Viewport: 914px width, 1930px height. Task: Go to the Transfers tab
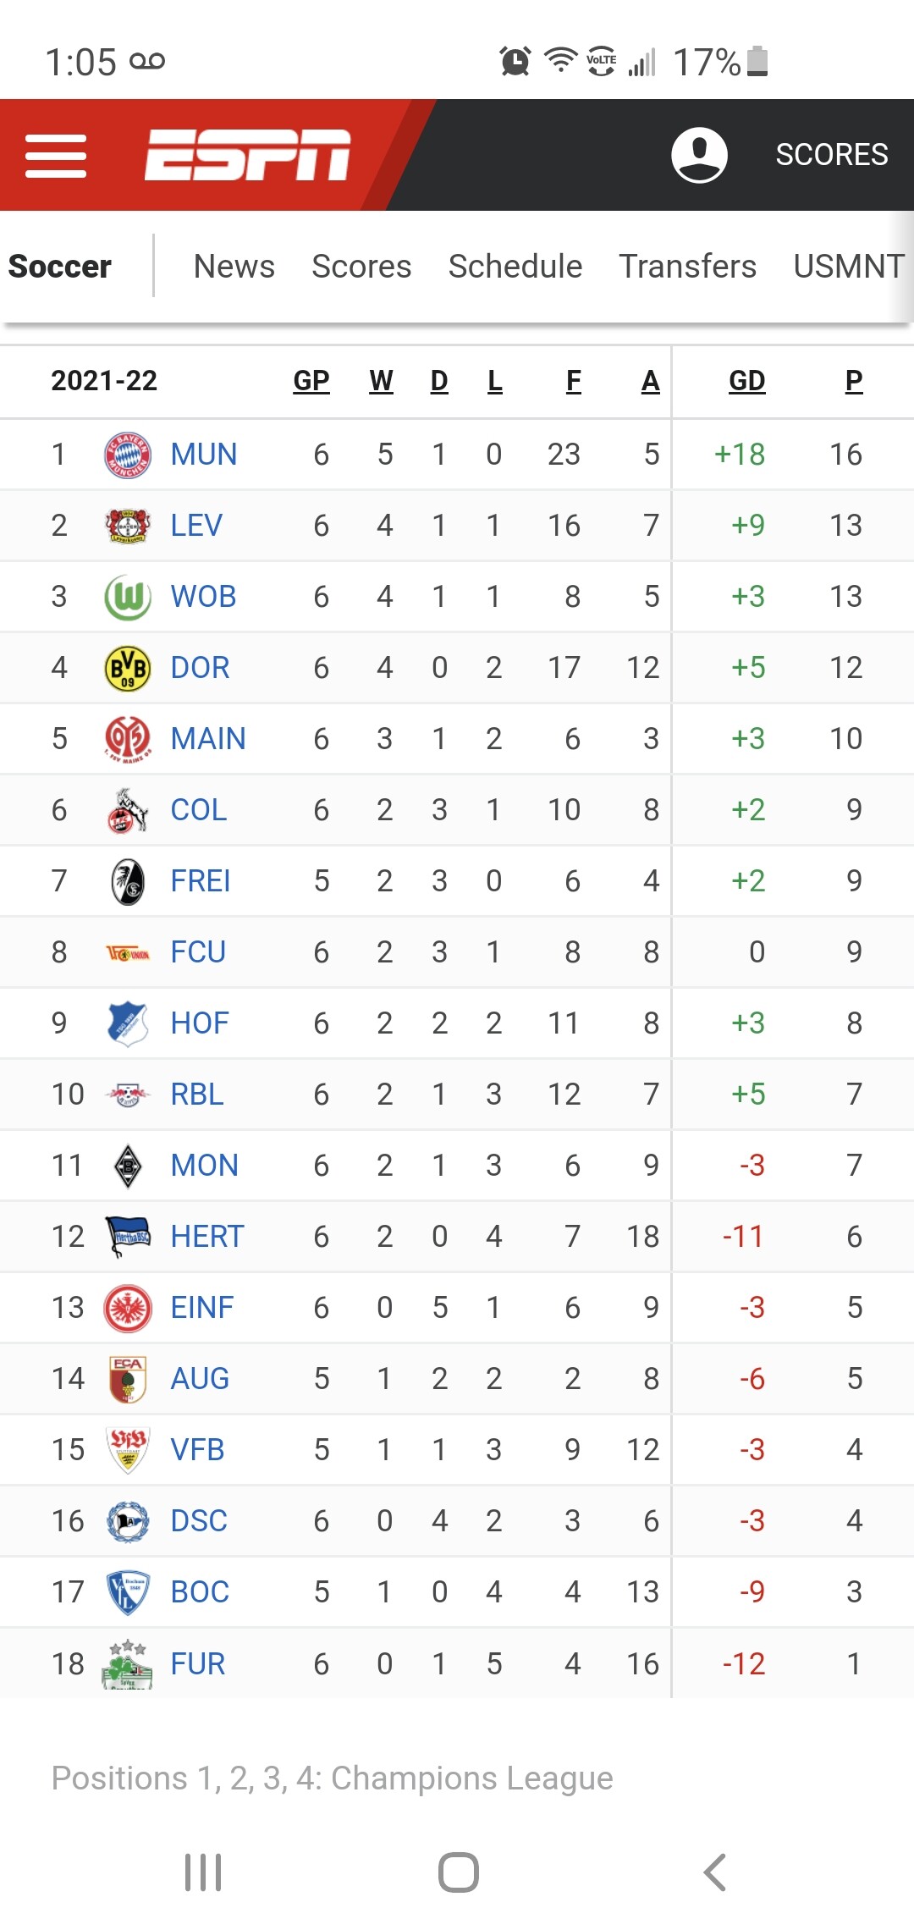[x=687, y=267]
